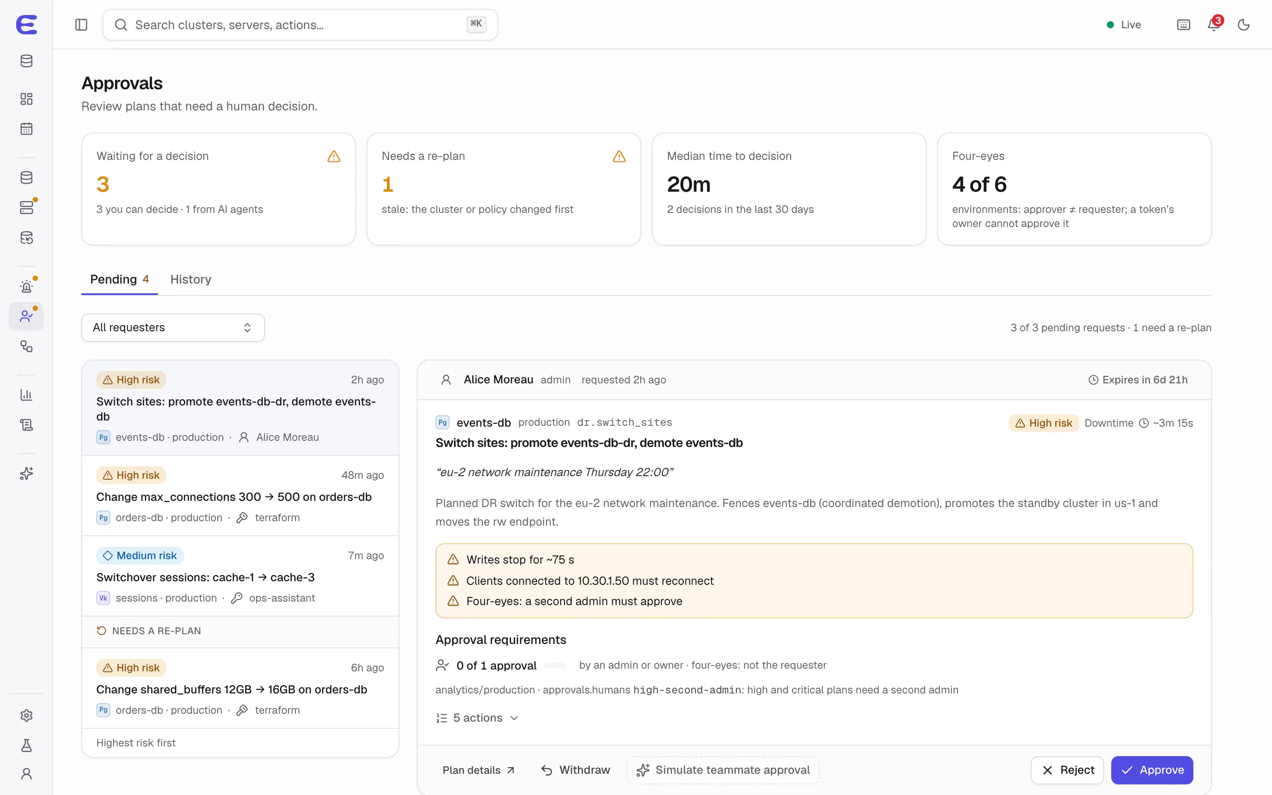
Task: Toggle the sidebar panel icon
Action: click(x=81, y=25)
